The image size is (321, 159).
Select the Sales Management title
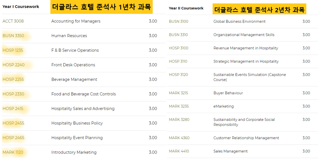pos(230,151)
